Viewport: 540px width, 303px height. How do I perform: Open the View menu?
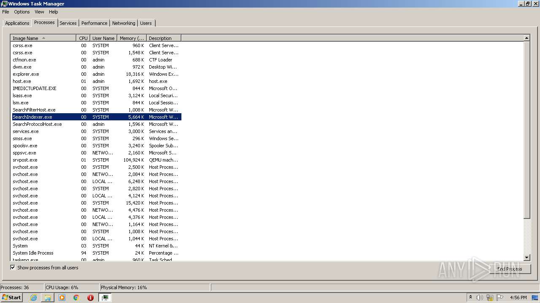click(x=39, y=12)
